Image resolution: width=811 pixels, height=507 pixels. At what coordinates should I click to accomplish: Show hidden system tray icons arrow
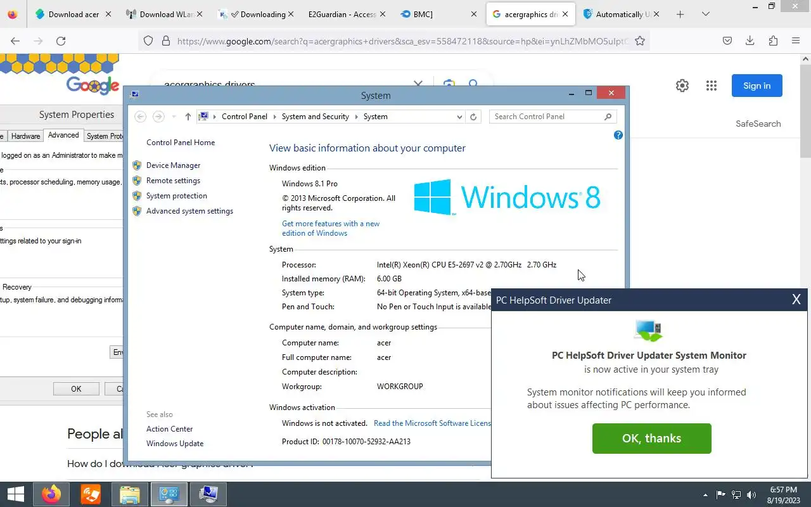(x=705, y=495)
